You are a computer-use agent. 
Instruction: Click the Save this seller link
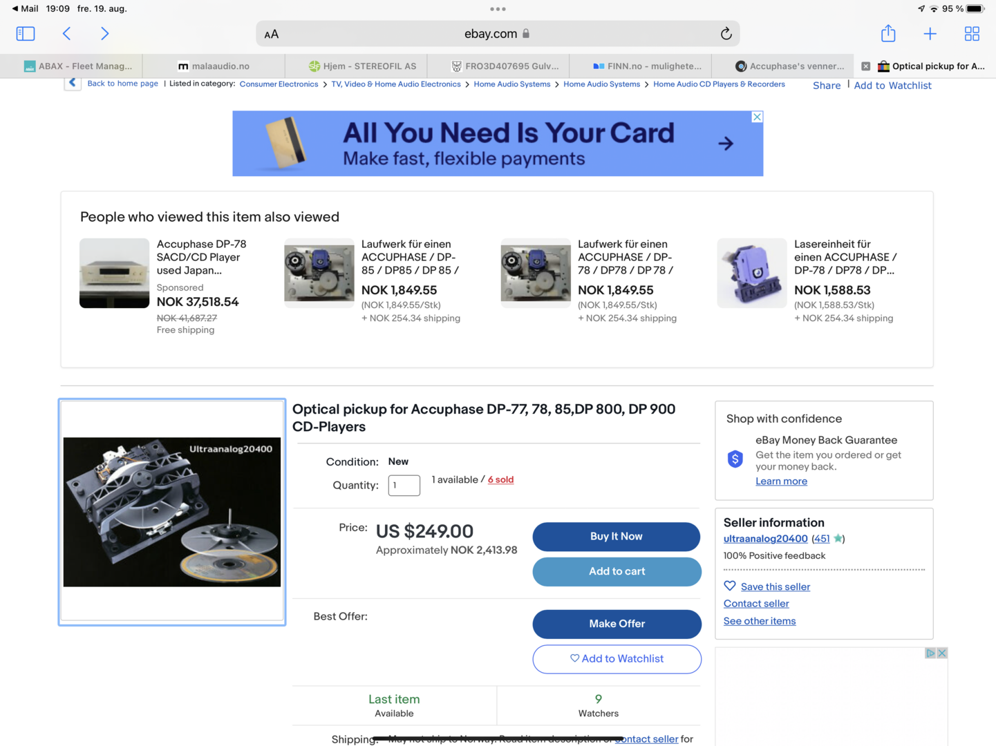pyautogui.click(x=776, y=586)
